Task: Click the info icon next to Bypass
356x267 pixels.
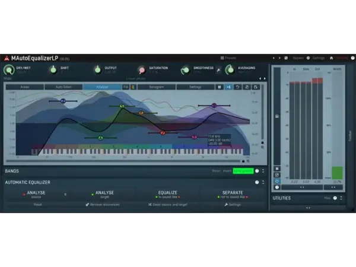Action: point(308,58)
